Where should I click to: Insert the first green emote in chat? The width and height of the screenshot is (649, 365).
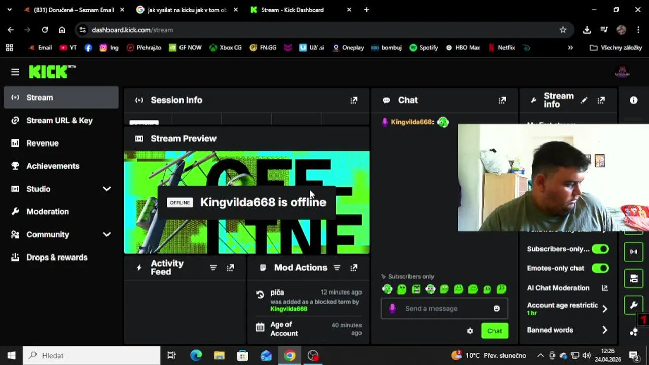pos(387,289)
